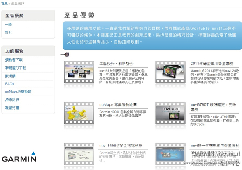Viewport: 242px width, 170px height.
Task: Open 一般 in 產品優勢 sidebar
Action: [x=8, y=25]
